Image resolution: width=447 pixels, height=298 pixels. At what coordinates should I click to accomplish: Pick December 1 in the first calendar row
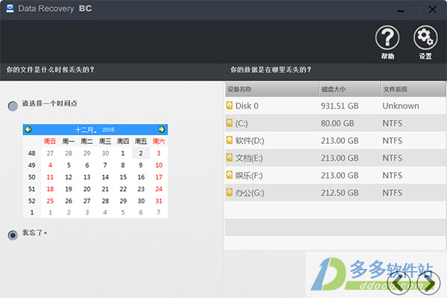(x=123, y=153)
